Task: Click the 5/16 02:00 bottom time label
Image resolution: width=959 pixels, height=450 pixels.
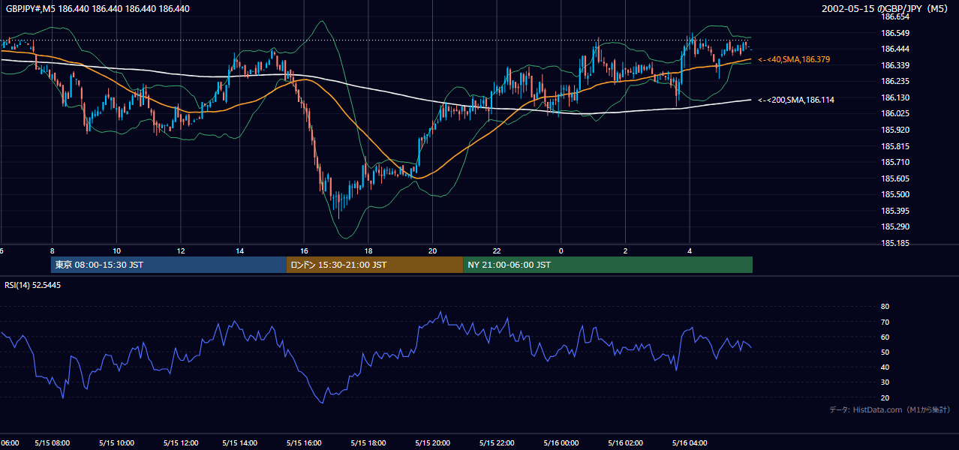Action: 626,443
